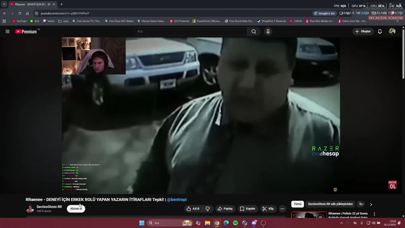Select SectionShots RR adlı yükleyiciden chip
The height and width of the screenshot is (228, 405).
point(330,204)
